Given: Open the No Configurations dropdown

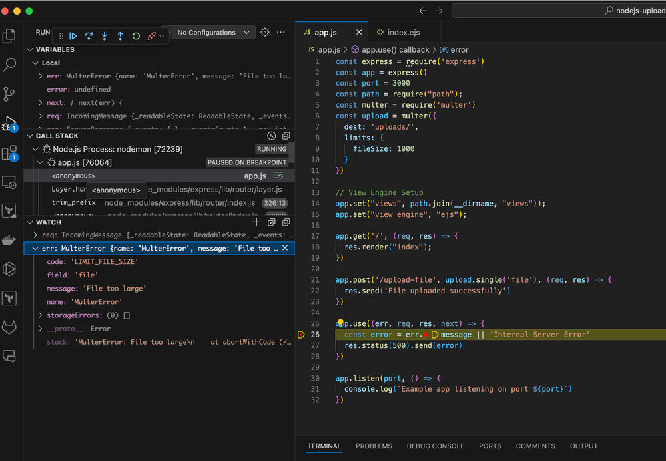Looking at the screenshot, I should coord(213,32).
